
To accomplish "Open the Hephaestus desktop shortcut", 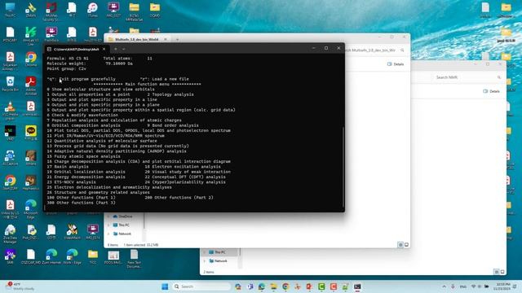I will tap(31, 182).
